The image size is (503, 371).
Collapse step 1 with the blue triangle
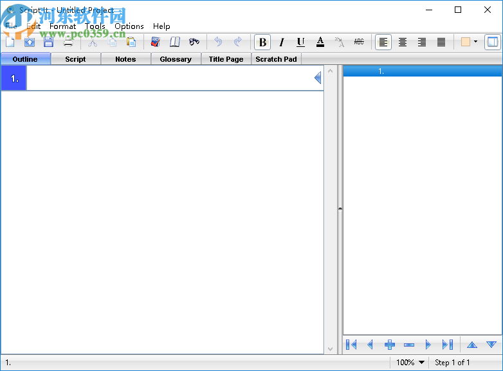[318, 78]
